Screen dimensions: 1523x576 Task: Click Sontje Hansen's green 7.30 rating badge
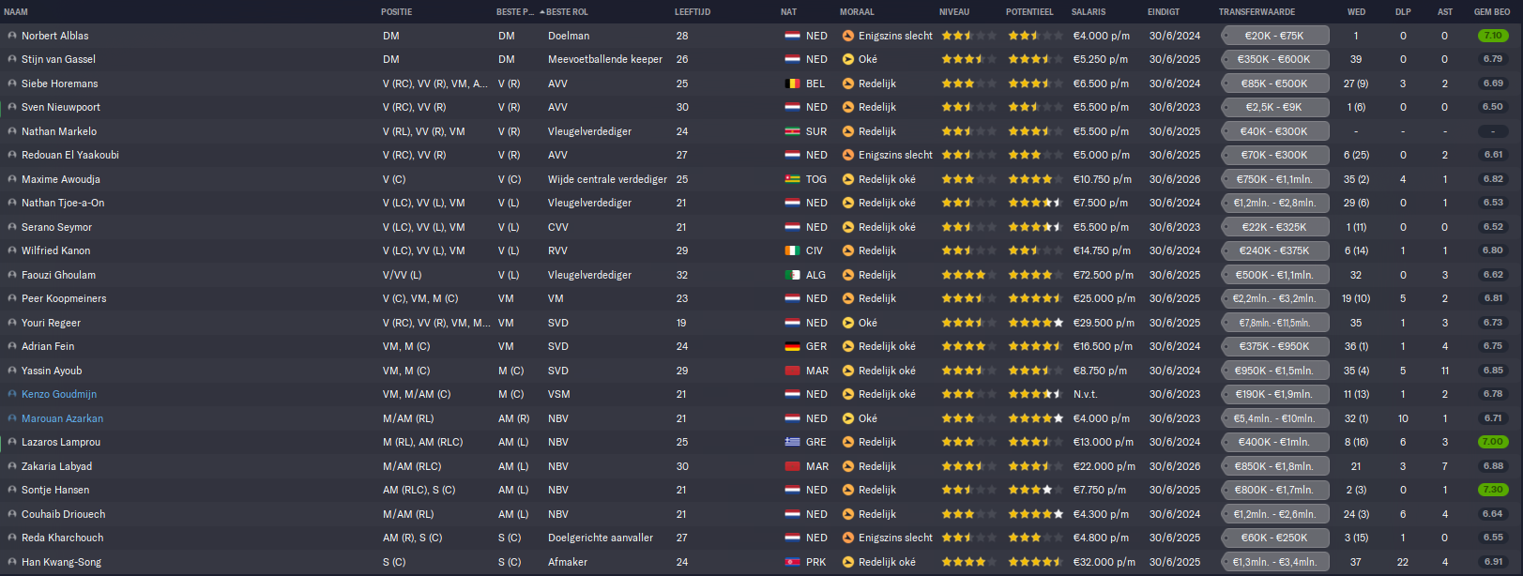(x=1492, y=490)
